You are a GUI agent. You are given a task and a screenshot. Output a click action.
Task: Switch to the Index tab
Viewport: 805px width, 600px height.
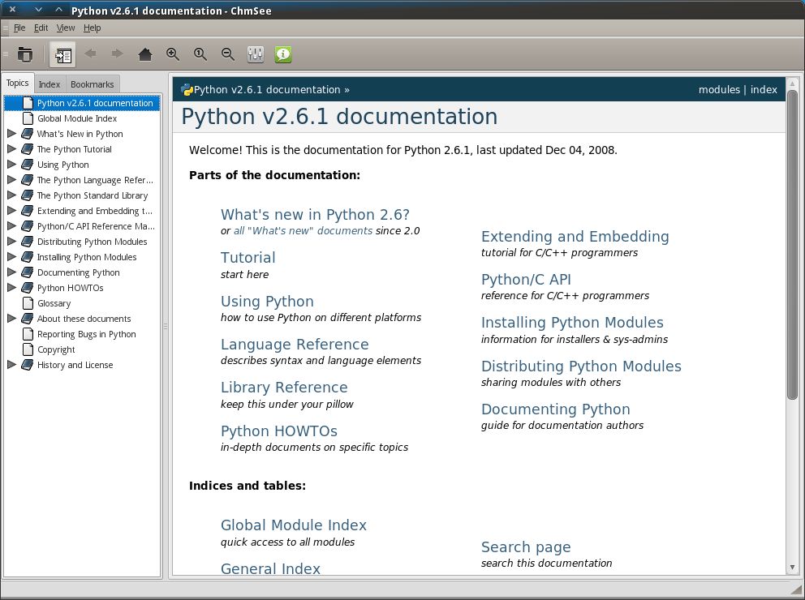pyautogui.click(x=50, y=84)
